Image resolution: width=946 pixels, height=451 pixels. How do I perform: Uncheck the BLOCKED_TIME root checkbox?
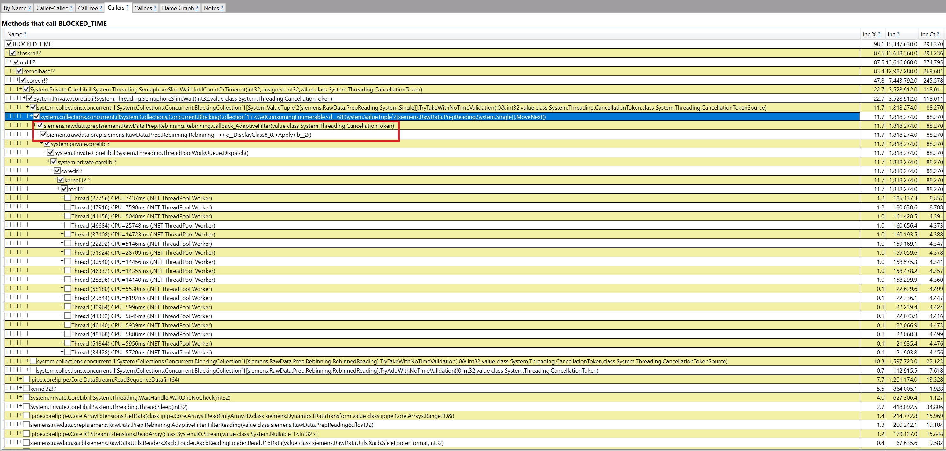[x=9, y=44]
